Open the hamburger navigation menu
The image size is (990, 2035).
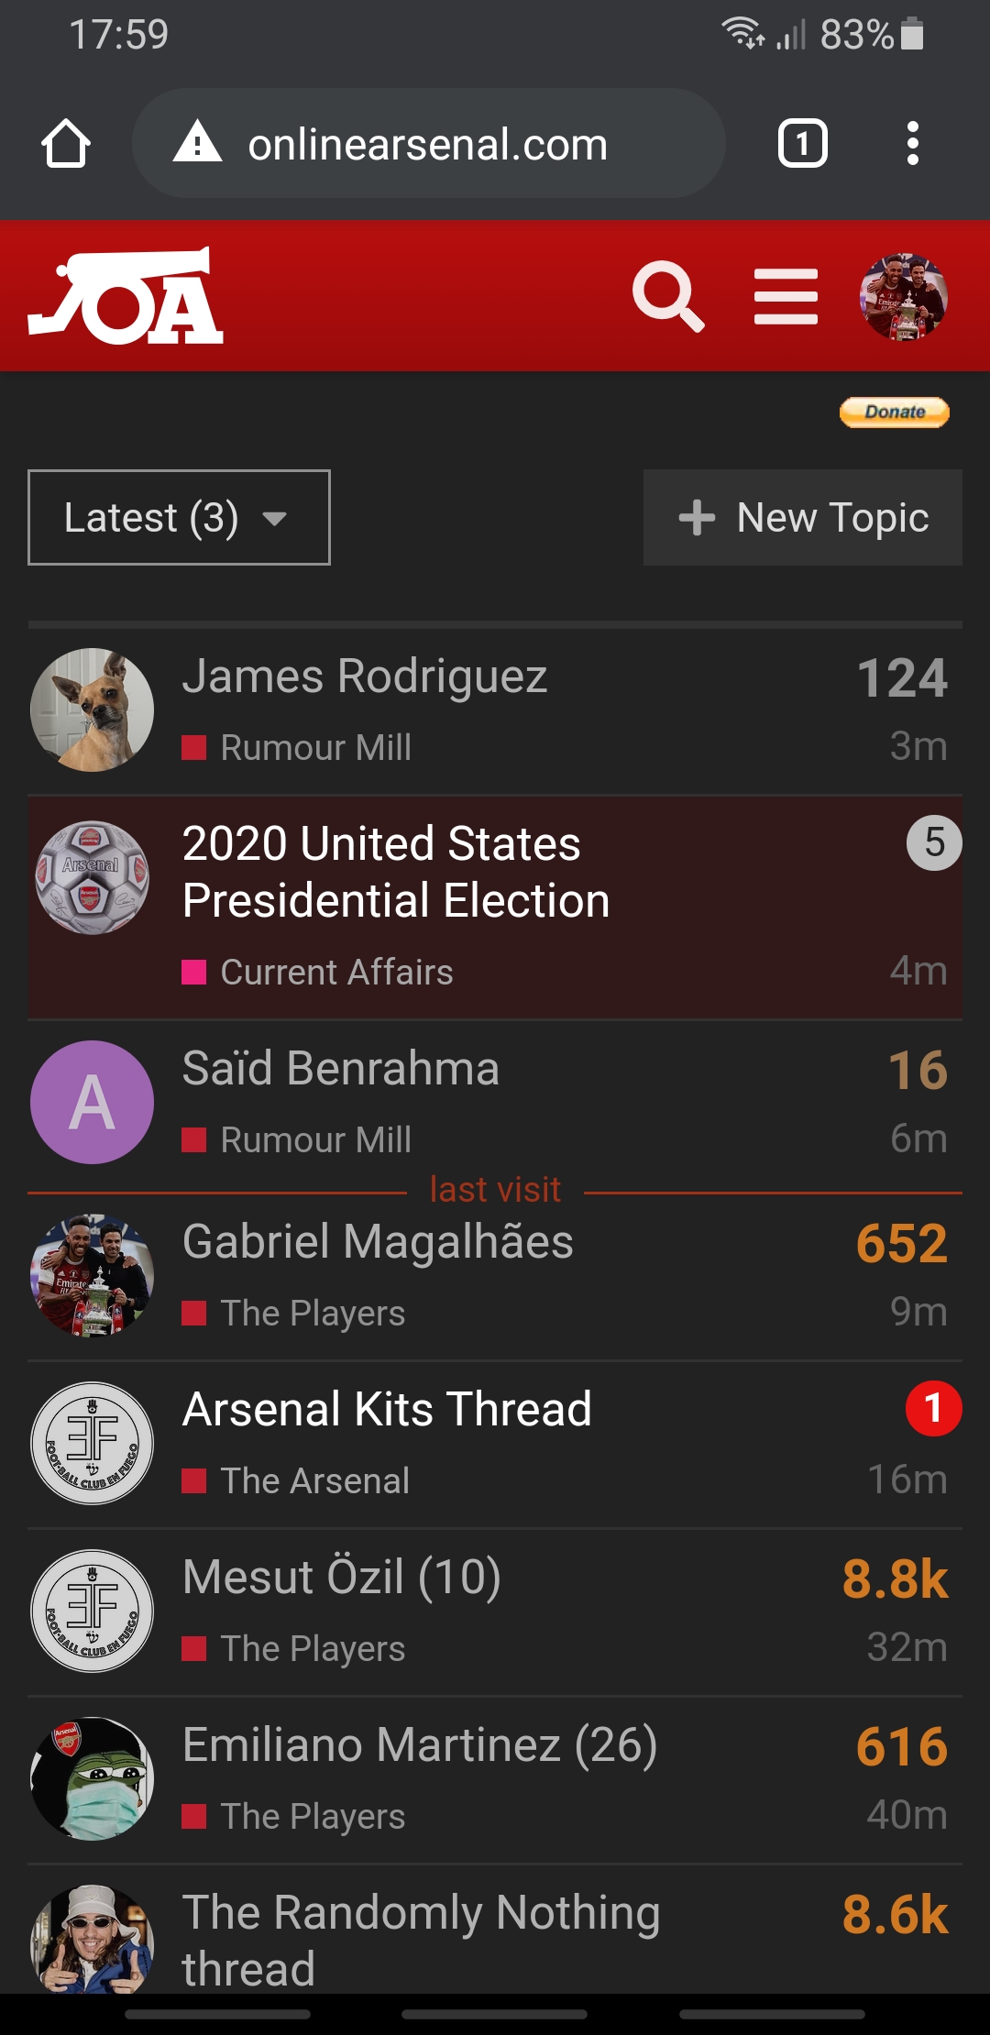pos(786,296)
